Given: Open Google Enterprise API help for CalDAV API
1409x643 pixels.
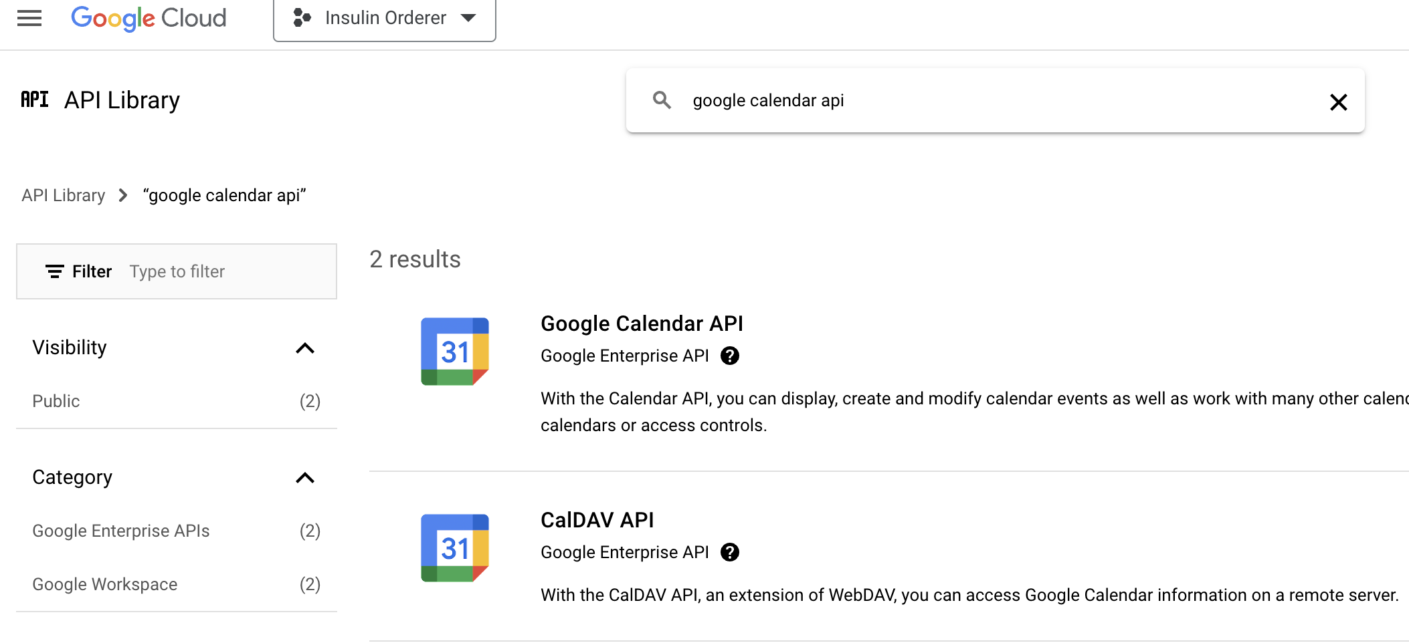Looking at the screenshot, I should pyautogui.click(x=731, y=552).
